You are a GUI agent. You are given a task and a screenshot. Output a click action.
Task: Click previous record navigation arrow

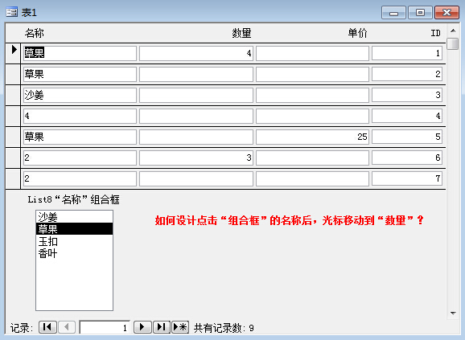pyautogui.click(x=67, y=327)
